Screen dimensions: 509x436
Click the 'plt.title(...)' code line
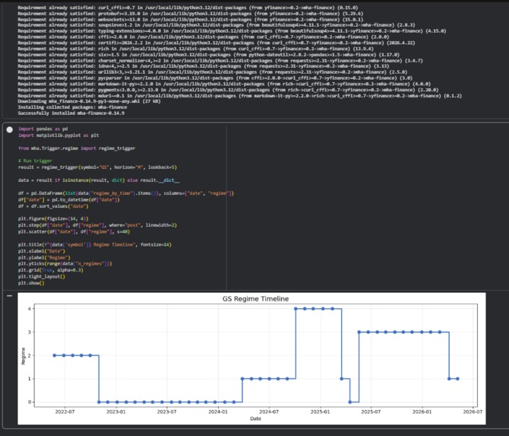point(95,244)
